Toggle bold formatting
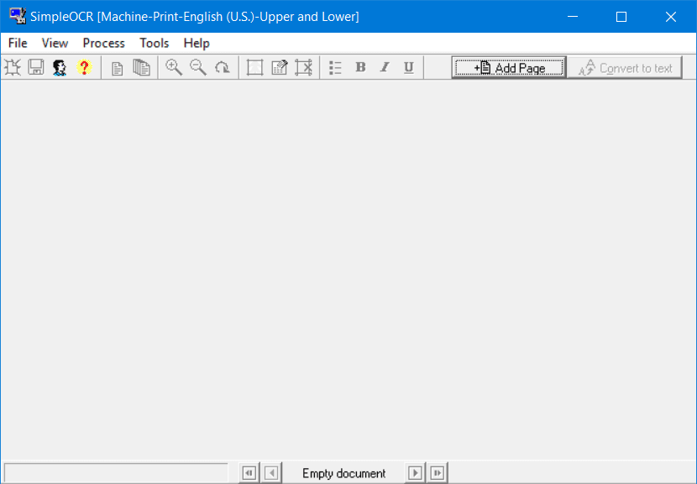The height and width of the screenshot is (484, 697). pos(360,67)
